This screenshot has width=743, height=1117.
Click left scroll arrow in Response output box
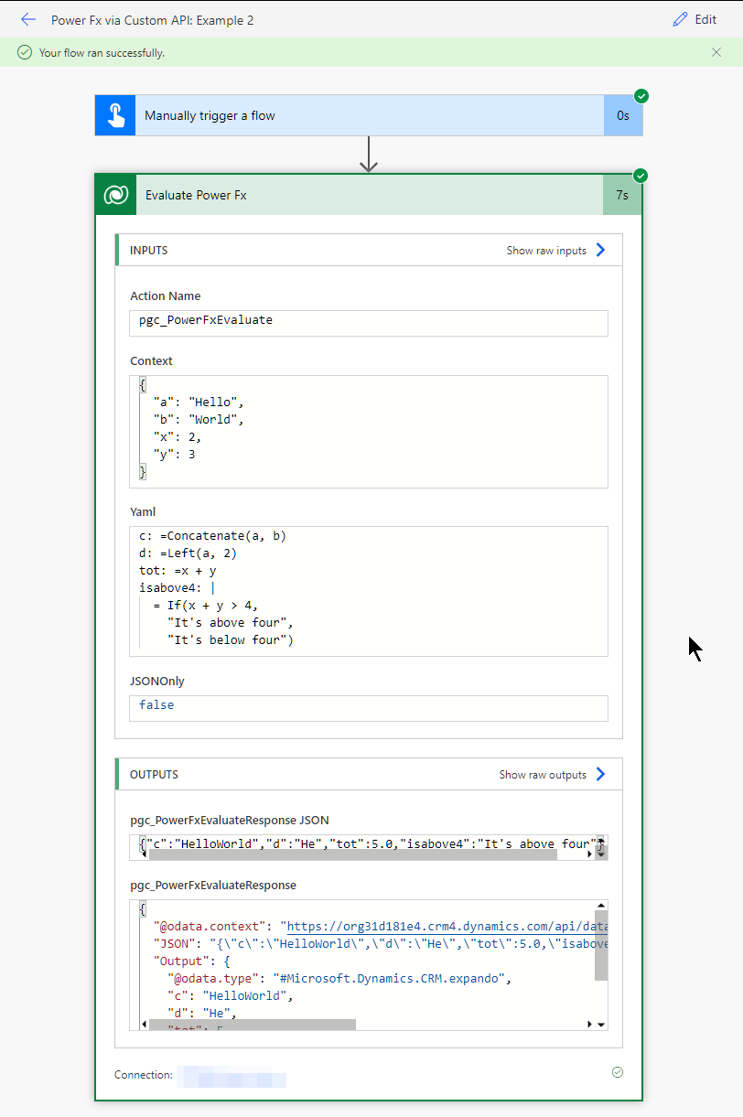click(x=144, y=1025)
